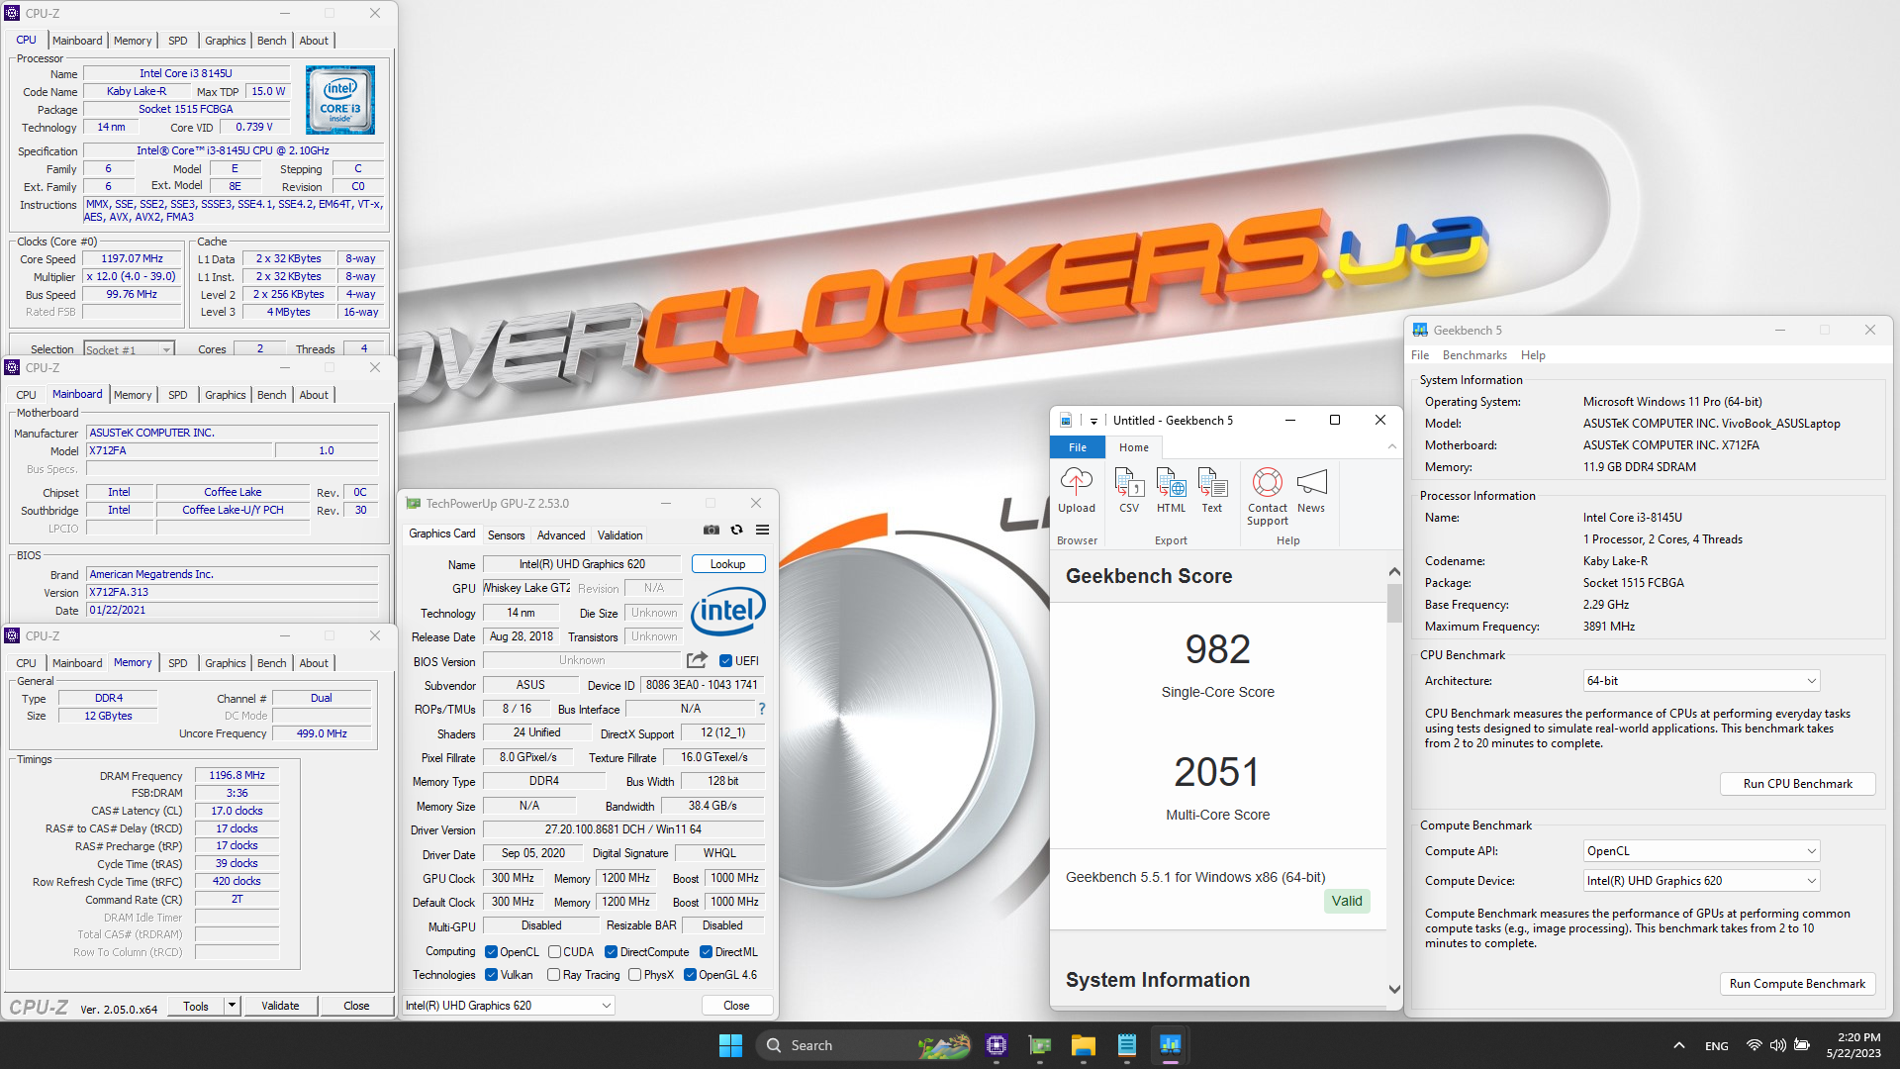Open CPU-Z Tools dropdown arrow
The image size is (1900, 1069).
point(232,1006)
